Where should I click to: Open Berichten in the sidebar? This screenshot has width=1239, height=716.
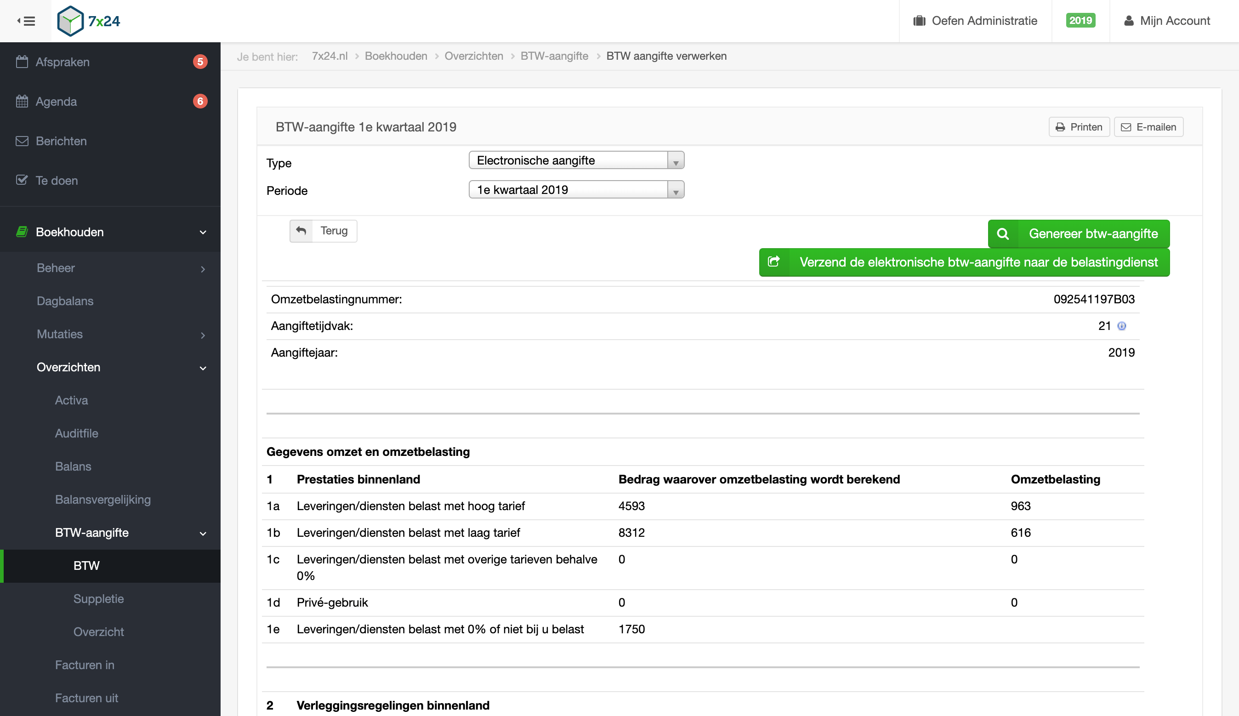[110, 141]
